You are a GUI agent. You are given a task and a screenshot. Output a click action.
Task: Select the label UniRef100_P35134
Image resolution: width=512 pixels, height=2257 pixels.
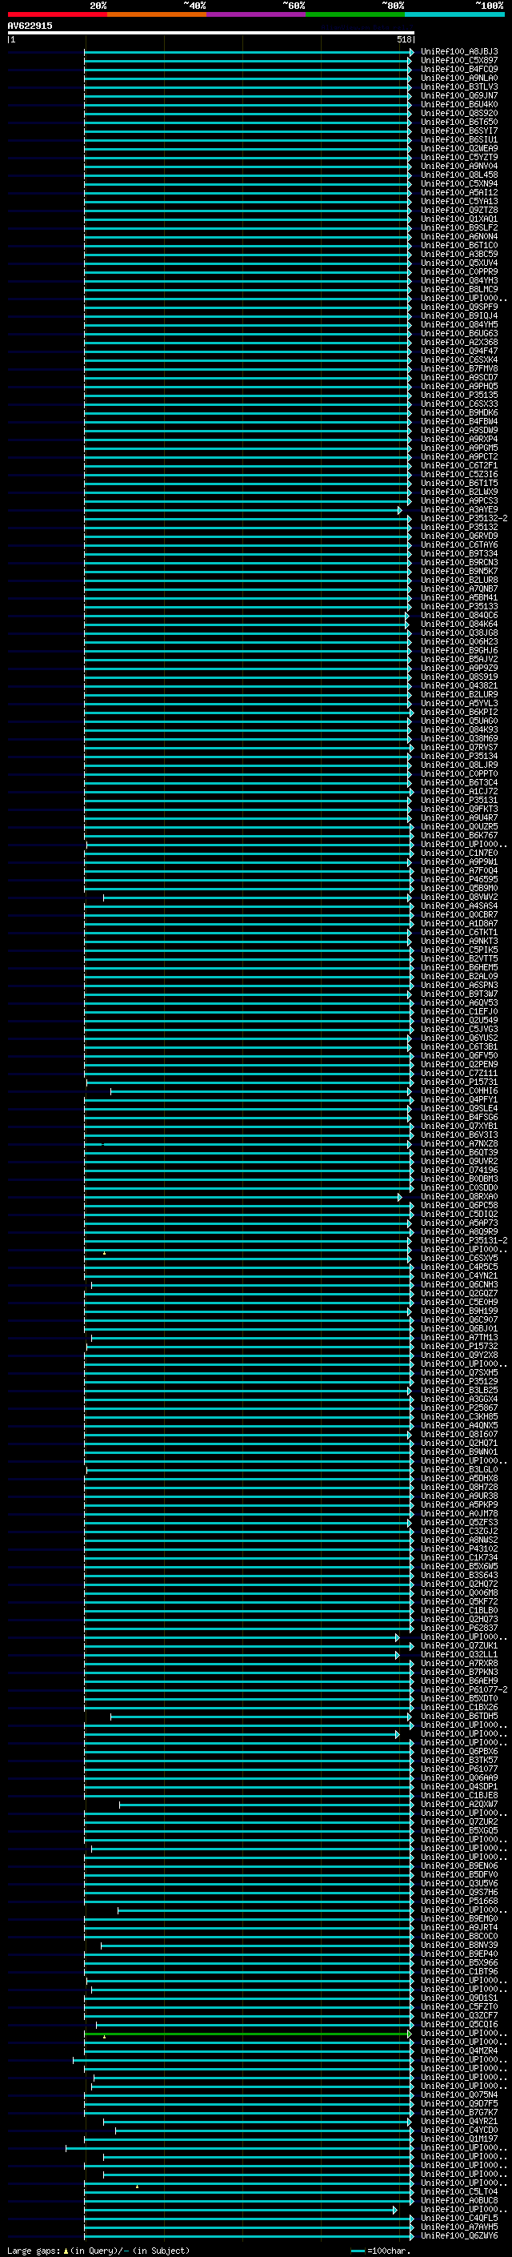(x=459, y=756)
